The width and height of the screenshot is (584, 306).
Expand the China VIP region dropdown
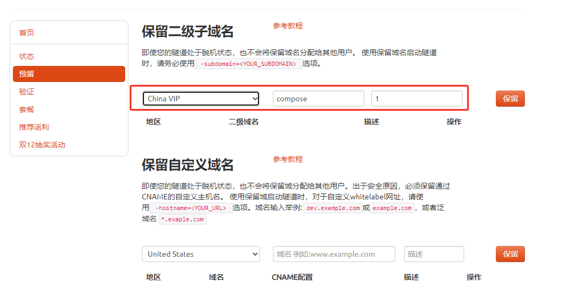tap(201, 99)
